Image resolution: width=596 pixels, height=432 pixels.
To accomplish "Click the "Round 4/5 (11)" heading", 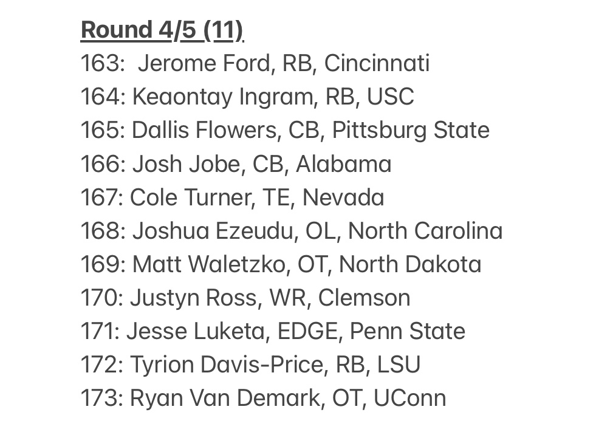I will point(162,30).
